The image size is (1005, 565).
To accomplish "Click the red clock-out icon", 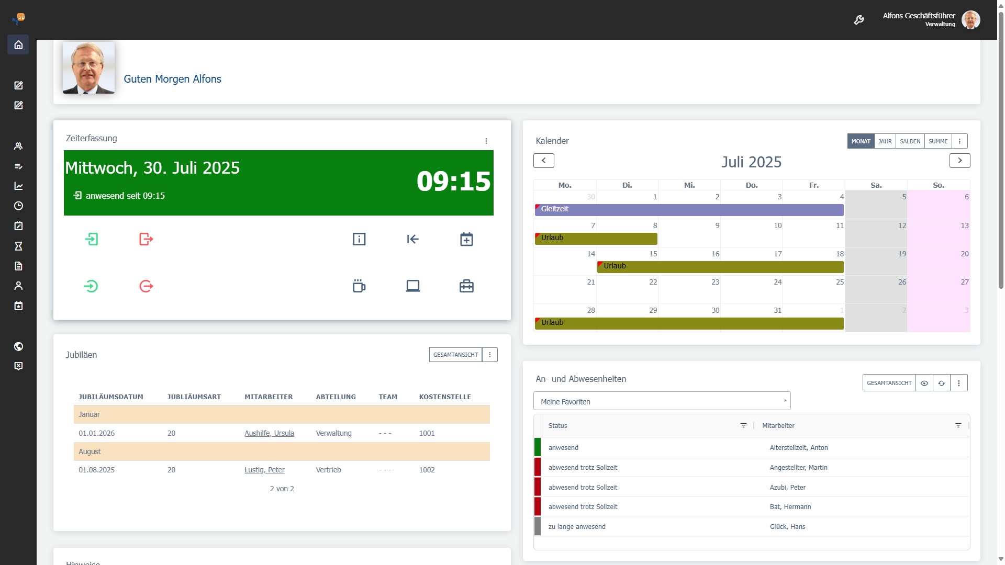I will 146,239.
